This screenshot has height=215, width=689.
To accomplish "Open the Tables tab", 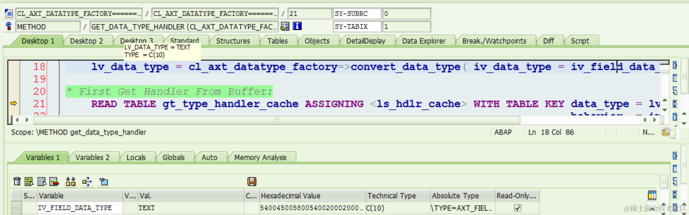I will (x=277, y=41).
